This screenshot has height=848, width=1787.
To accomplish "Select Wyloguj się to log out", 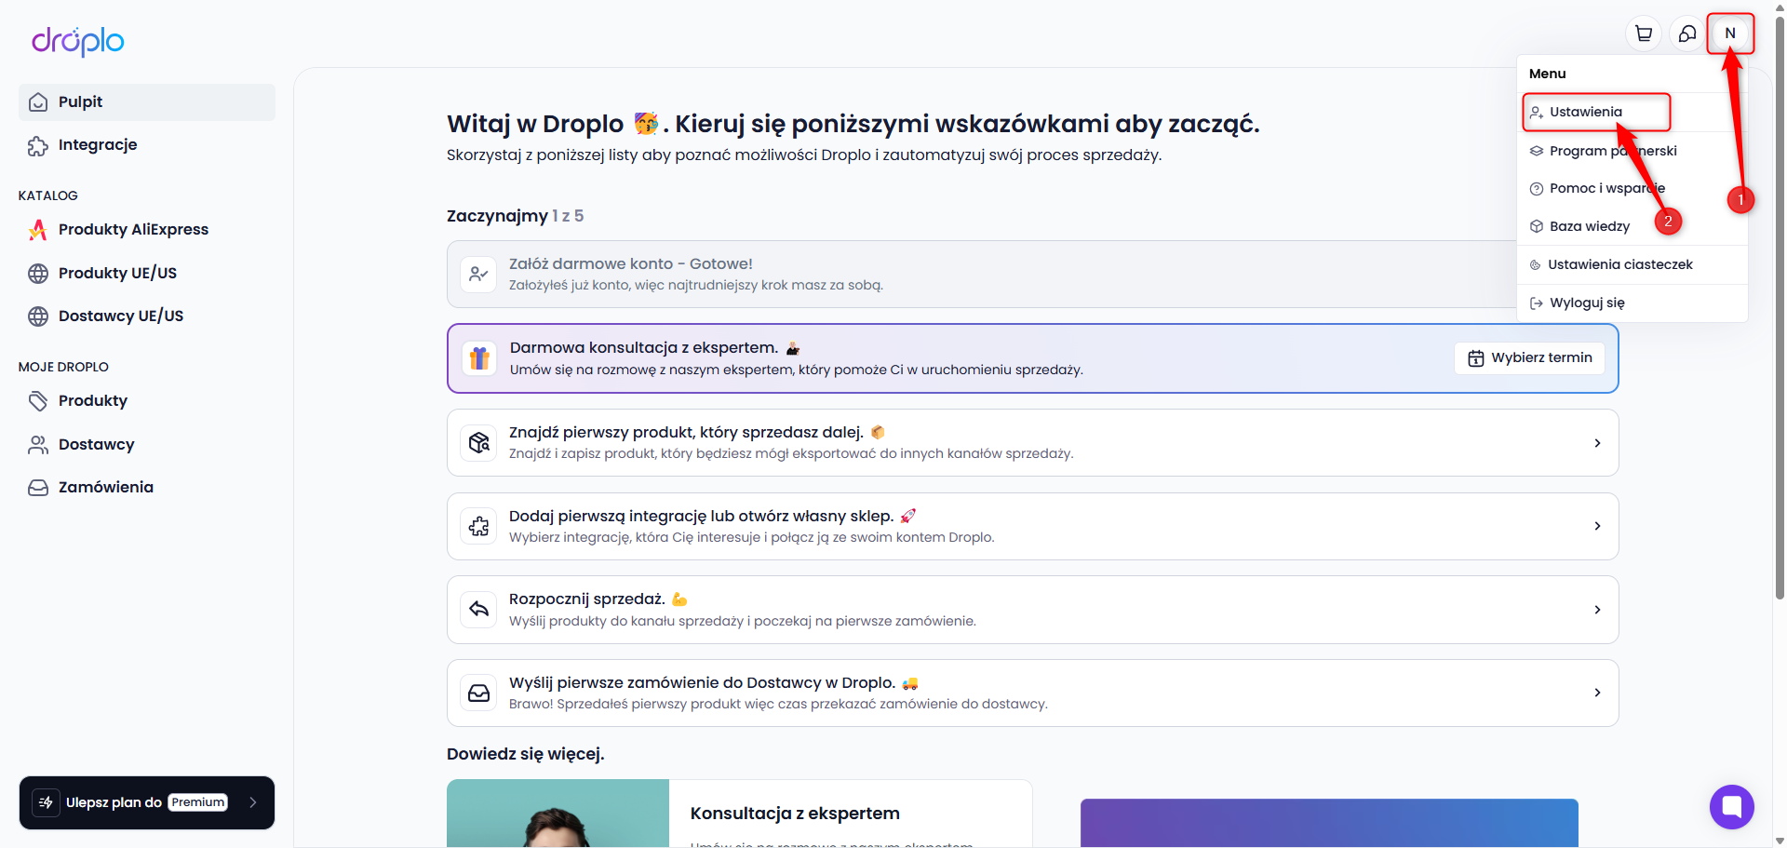I will click(1632, 303).
